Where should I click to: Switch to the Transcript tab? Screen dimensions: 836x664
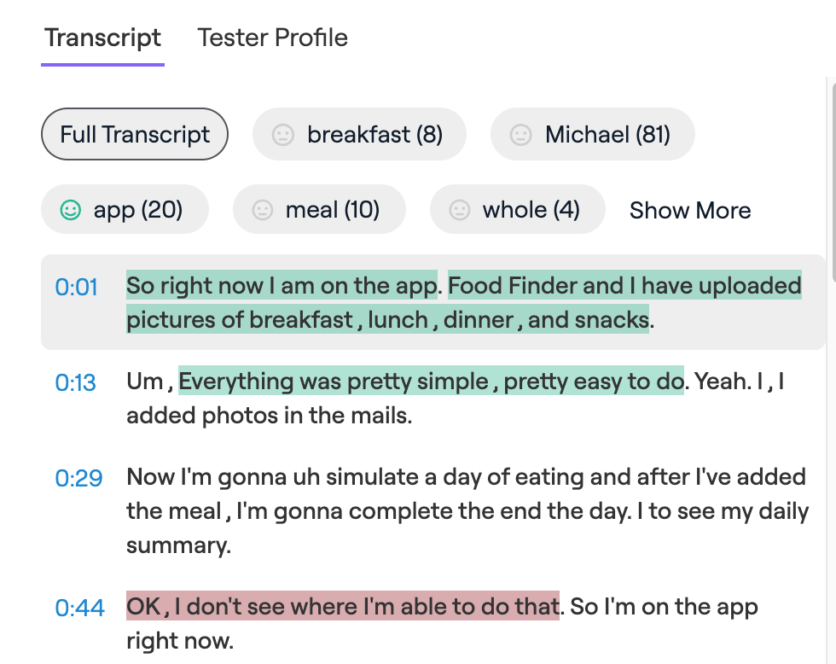click(102, 38)
